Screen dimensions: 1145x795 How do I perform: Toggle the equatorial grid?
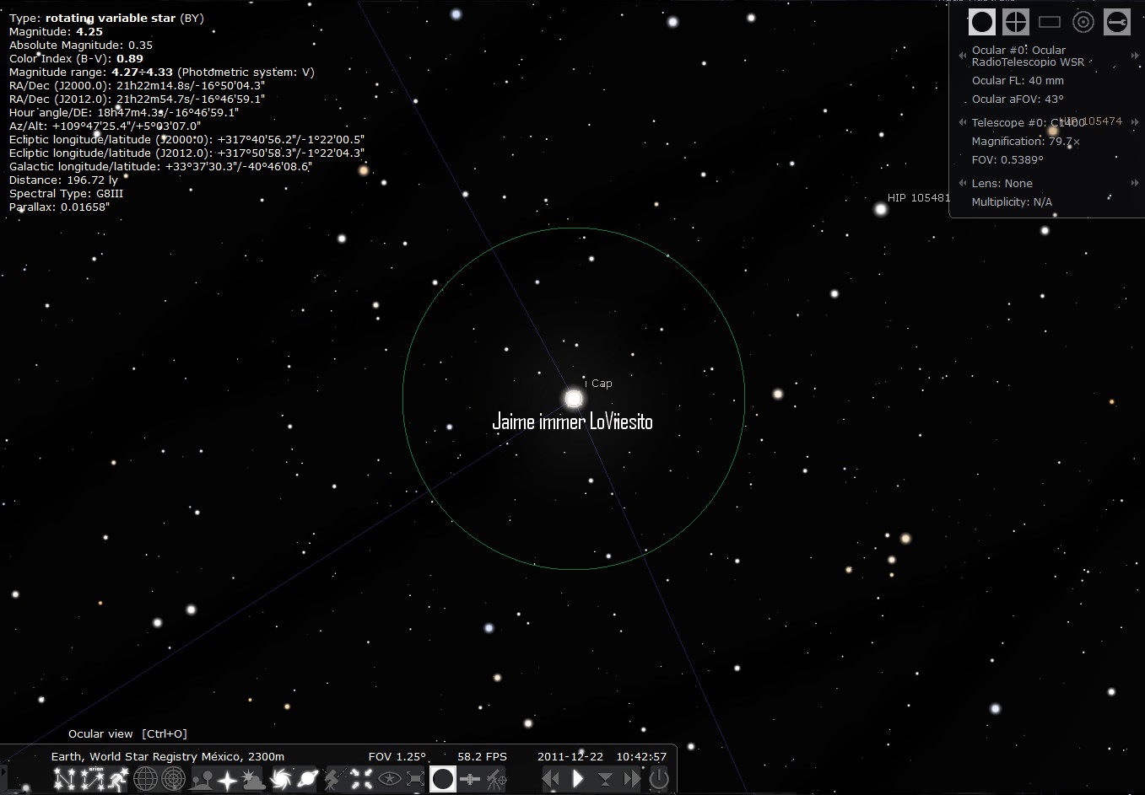point(146,780)
